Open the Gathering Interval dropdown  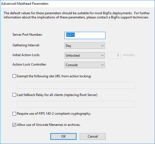pos(85,45)
